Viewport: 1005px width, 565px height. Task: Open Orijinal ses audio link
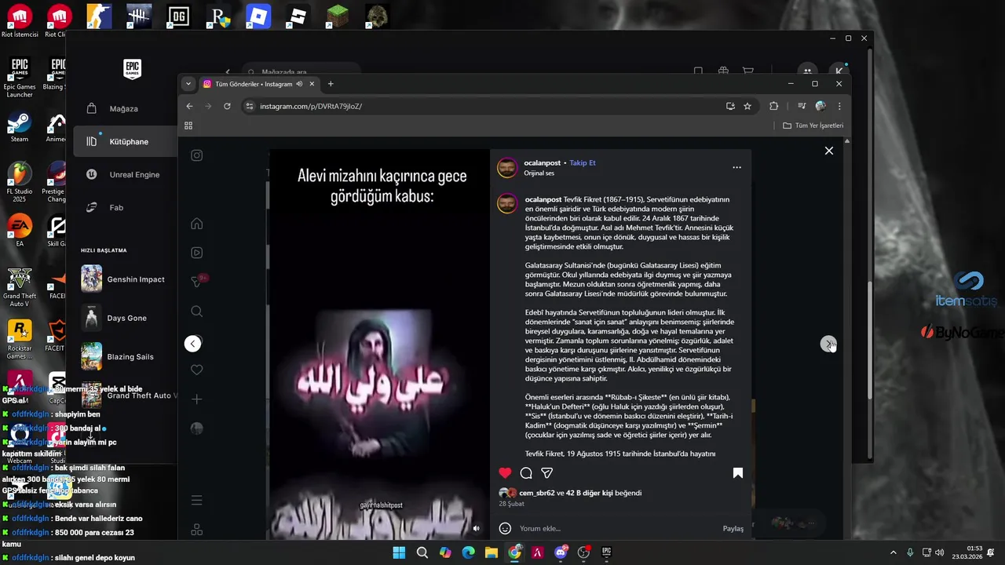[539, 173]
